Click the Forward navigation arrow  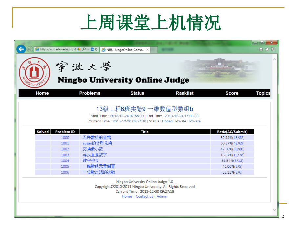(29, 48)
